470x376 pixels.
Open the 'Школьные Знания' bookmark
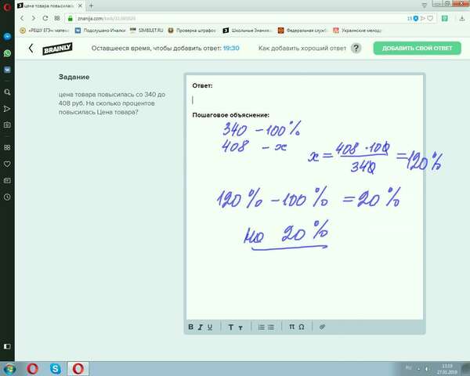(x=247, y=31)
